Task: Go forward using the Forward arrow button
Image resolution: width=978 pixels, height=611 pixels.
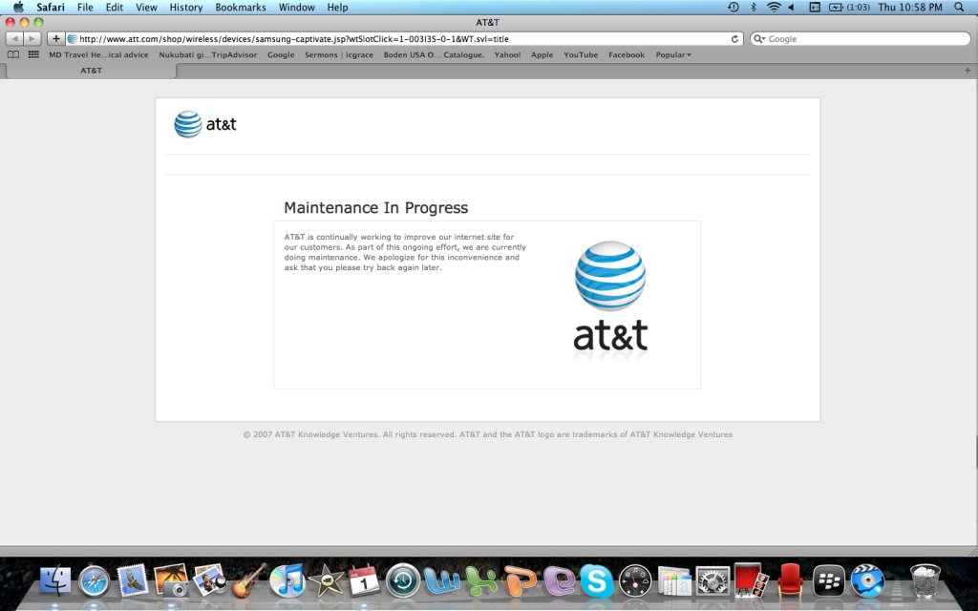Action: point(32,38)
